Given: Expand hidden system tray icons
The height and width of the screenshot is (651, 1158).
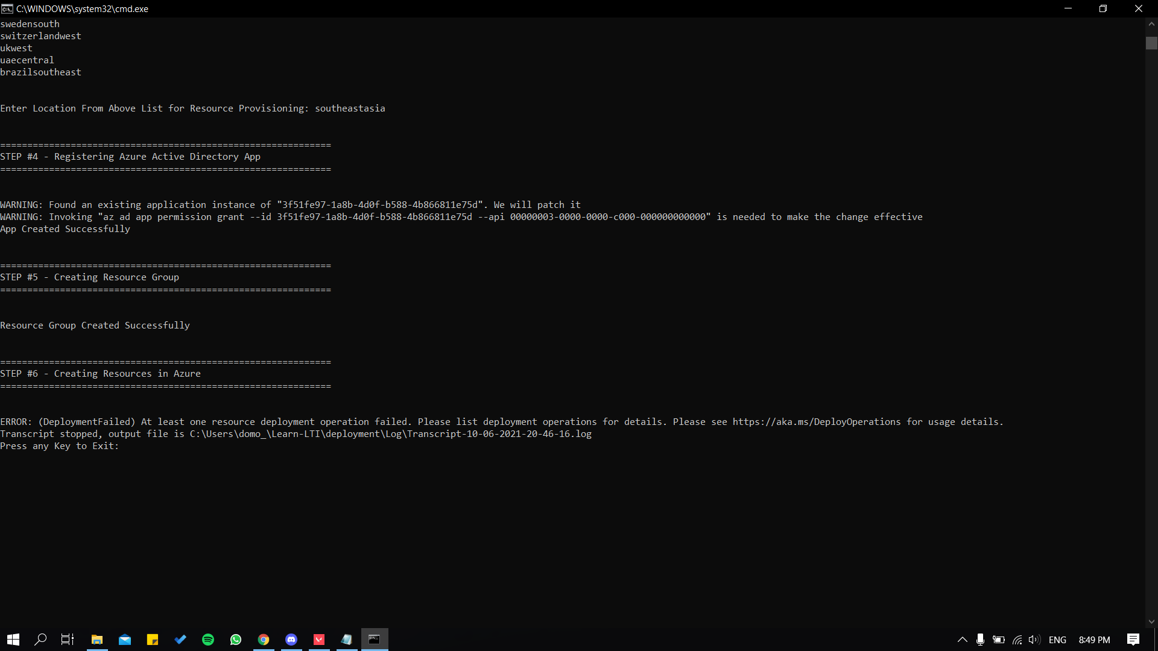Looking at the screenshot, I should pyautogui.click(x=963, y=640).
